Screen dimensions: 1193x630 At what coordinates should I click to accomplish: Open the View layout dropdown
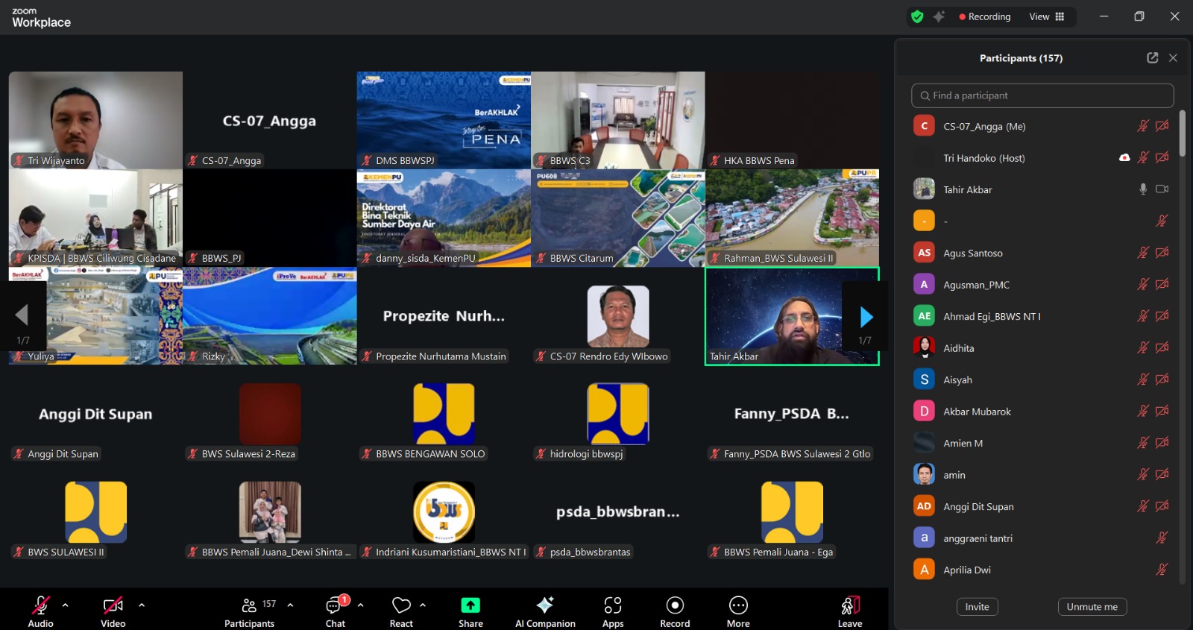[x=1047, y=16]
